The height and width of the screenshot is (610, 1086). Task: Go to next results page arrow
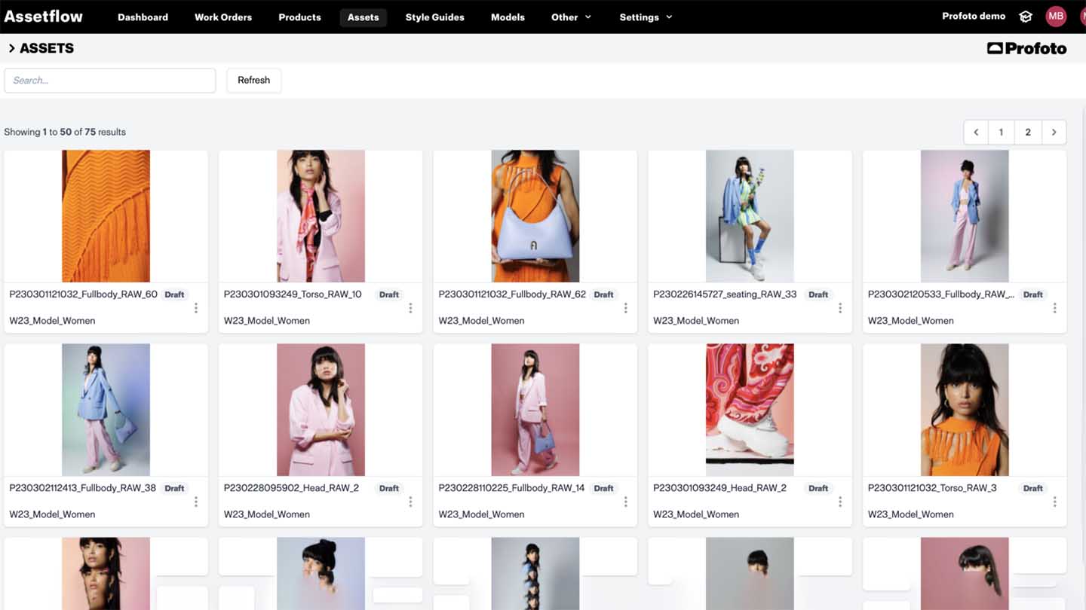pos(1054,132)
